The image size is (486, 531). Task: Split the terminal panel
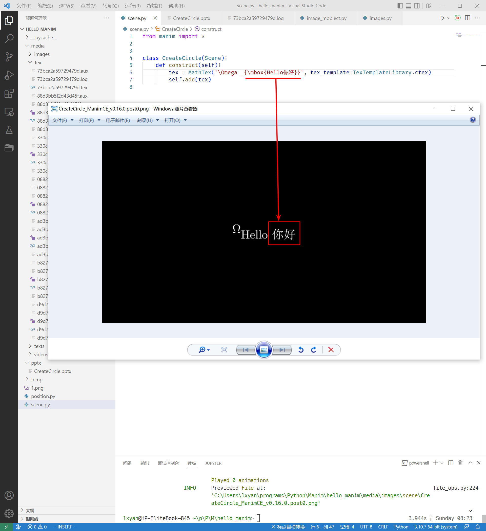click(451, 463)
